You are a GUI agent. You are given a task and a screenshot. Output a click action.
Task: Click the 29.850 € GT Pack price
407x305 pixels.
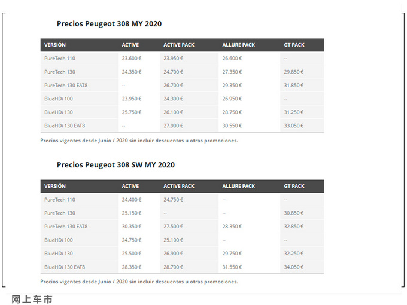tap(293, 72)
